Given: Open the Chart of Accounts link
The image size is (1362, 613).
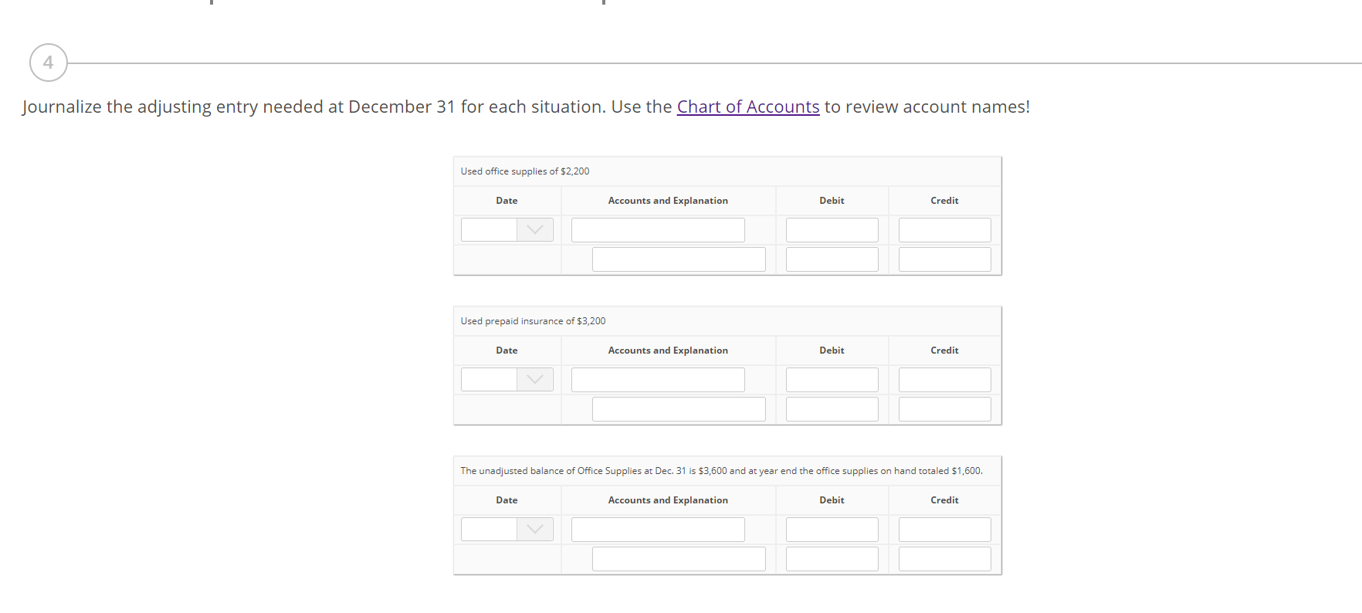Looking at the screenshot, I should 747,107.
